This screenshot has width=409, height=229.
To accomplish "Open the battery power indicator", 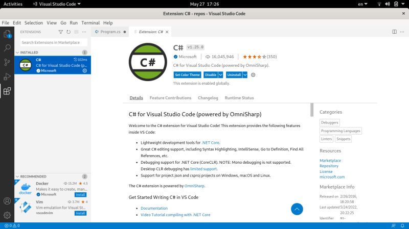I will coord(396,4).
